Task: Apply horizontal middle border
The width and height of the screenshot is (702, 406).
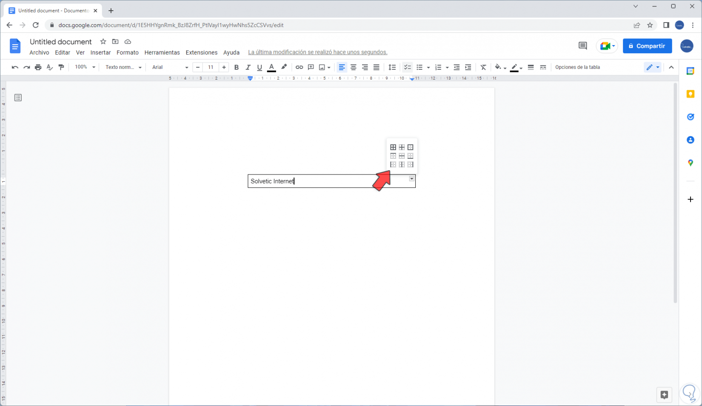Action: pos(402,156)
